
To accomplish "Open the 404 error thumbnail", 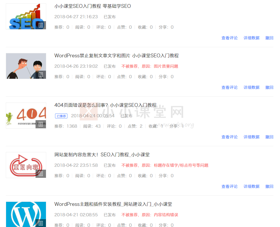I will click(x=26, y=116).
